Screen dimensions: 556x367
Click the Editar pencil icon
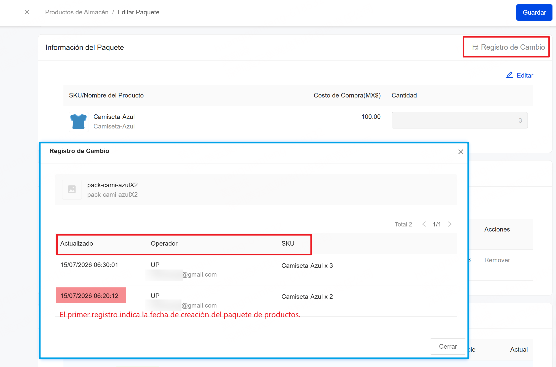click(509, 75)
